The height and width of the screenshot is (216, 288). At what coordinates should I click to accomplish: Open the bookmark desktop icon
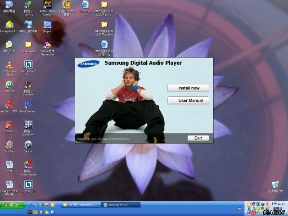85,7
